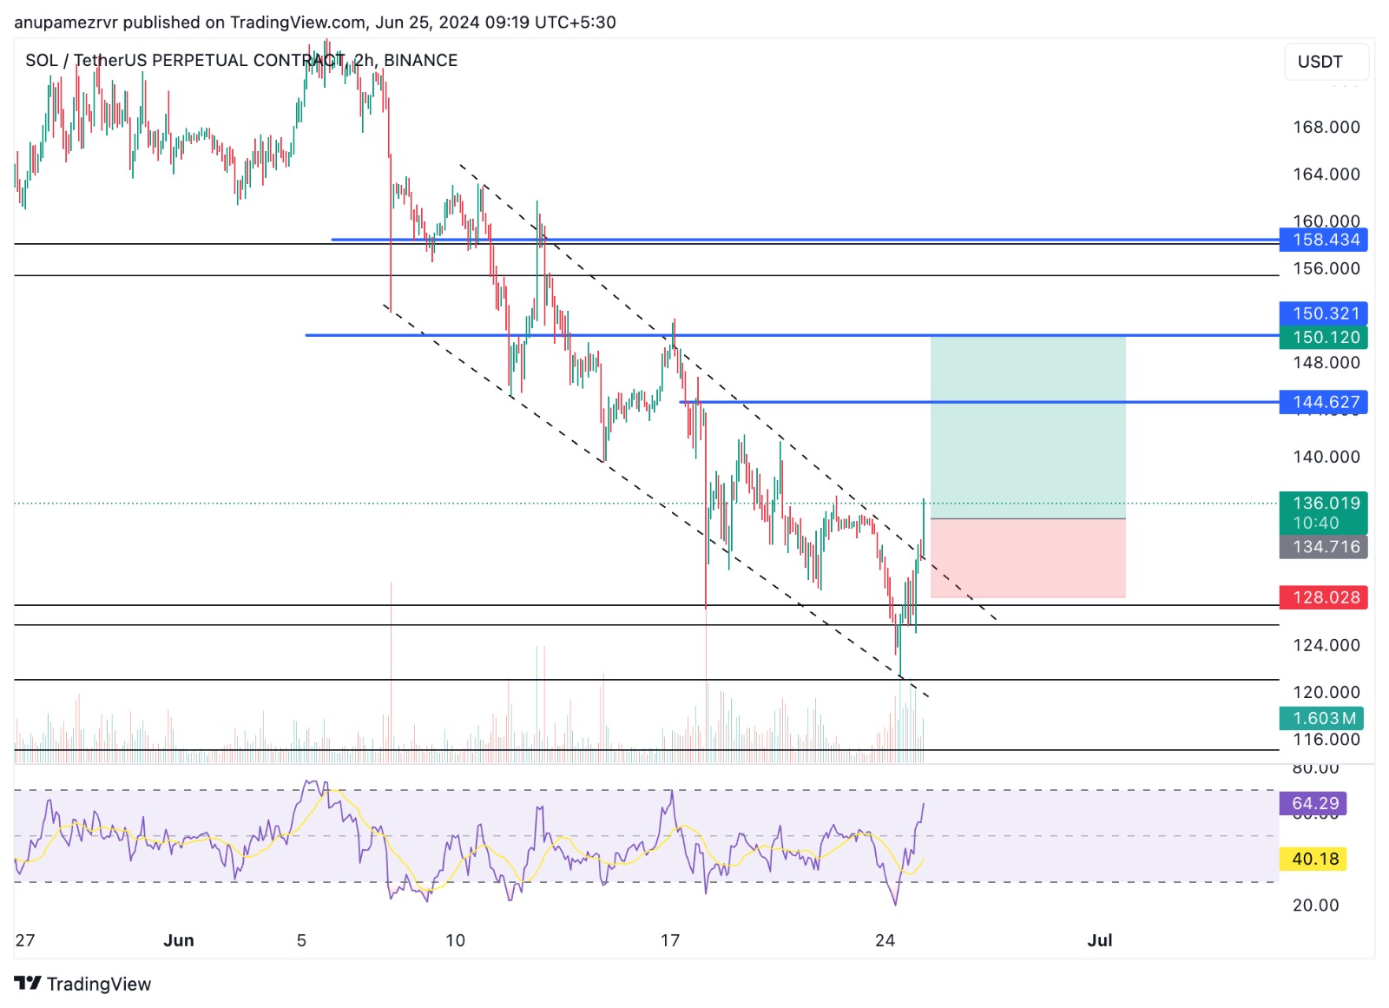The height and width of the screenshot is (1008, 1389).
Task: Click the 5 date label on time axis
Action: [301, 940]
